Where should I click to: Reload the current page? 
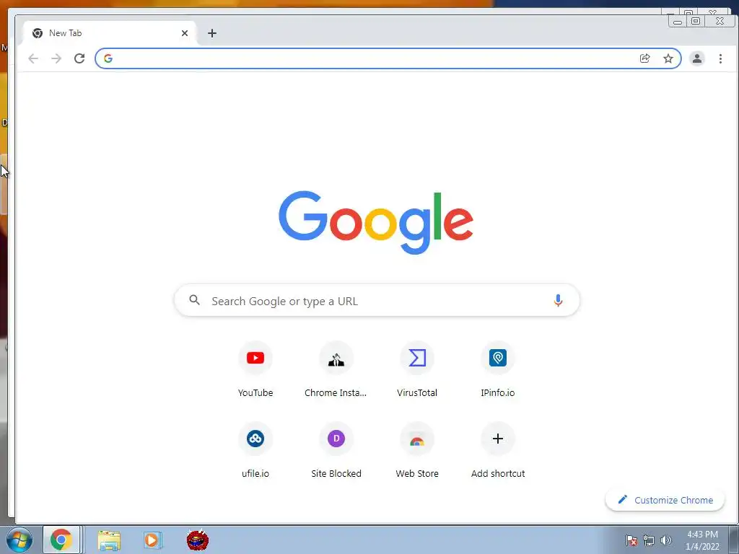coord(79,58)
